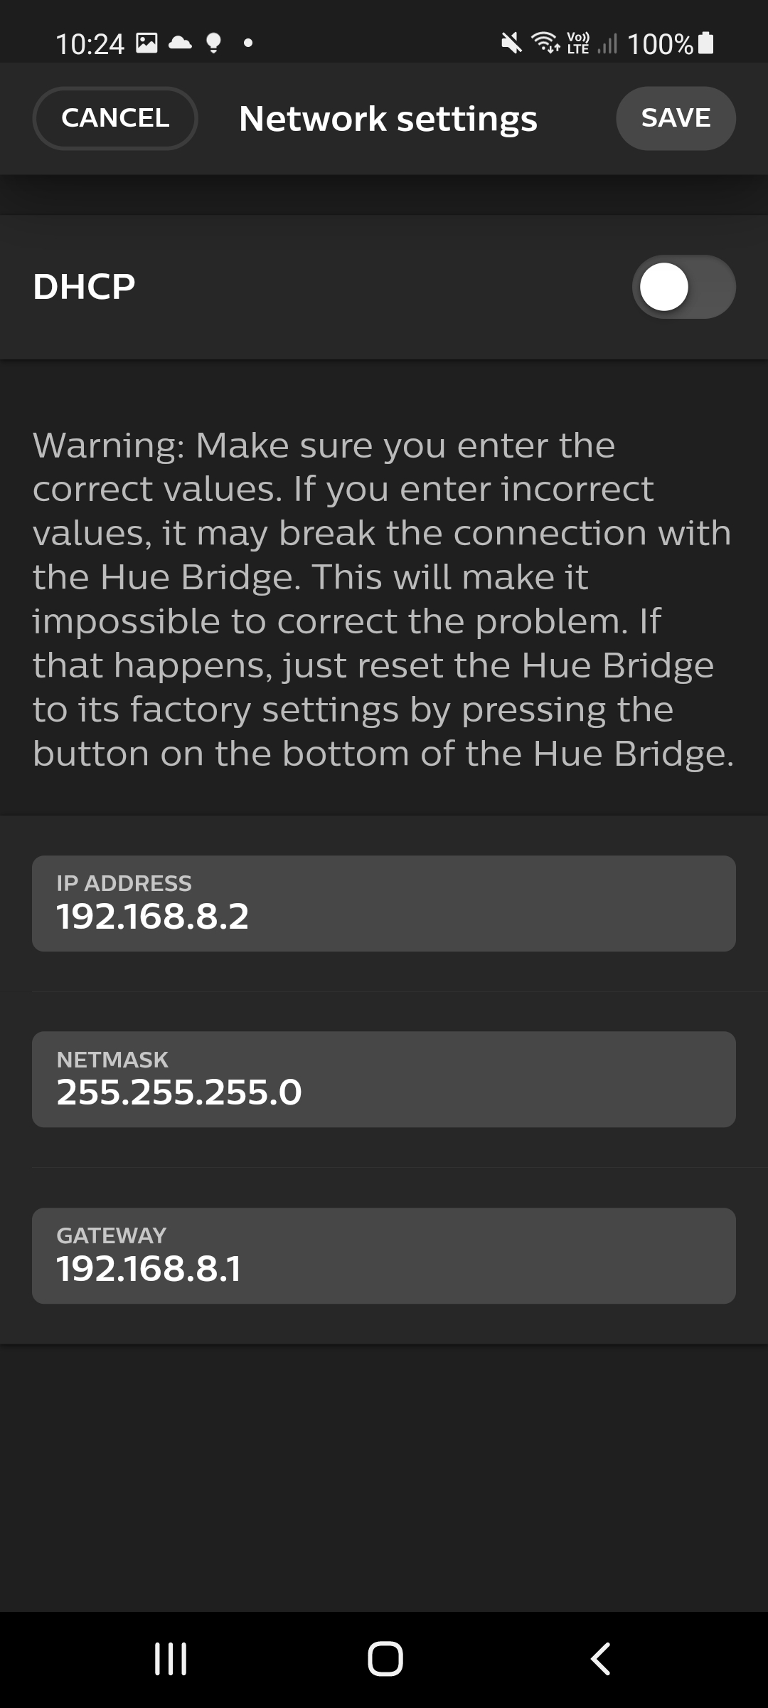This screenshot has width=768, height=1708.
Task: Enable the DHCP switch
Action: click(x=683, y=287)
